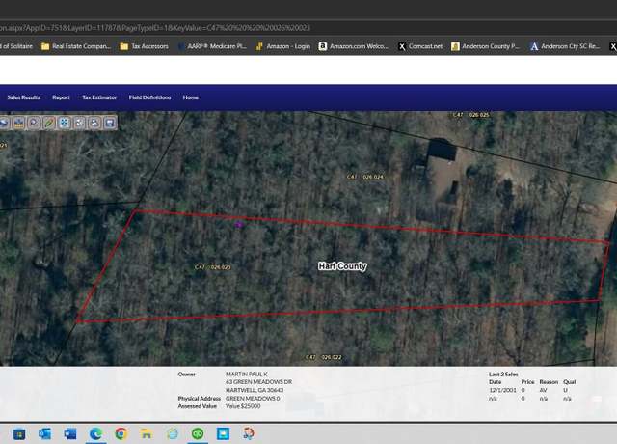
Task: Open File Explorer from the taskbar
Action: [147, 434]
